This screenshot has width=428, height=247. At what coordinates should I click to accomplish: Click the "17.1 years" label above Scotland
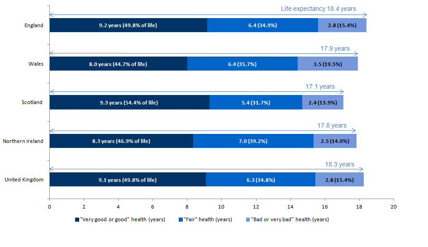click(320, 86)
